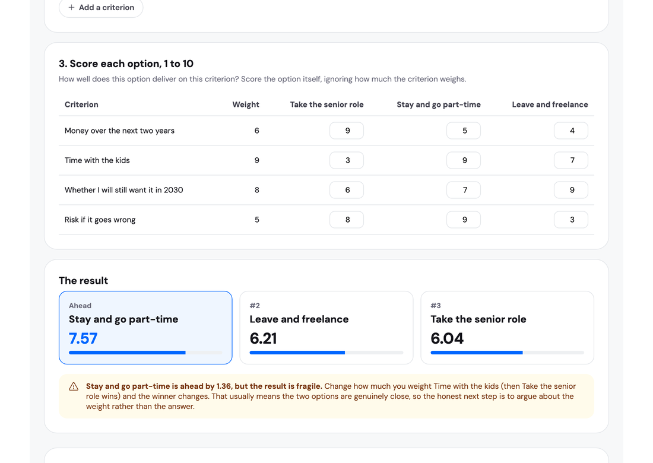Click the Money over the next two years label
Image resolution: width=653 pixels, height=463 pixels.
click(x=119, y=131)
